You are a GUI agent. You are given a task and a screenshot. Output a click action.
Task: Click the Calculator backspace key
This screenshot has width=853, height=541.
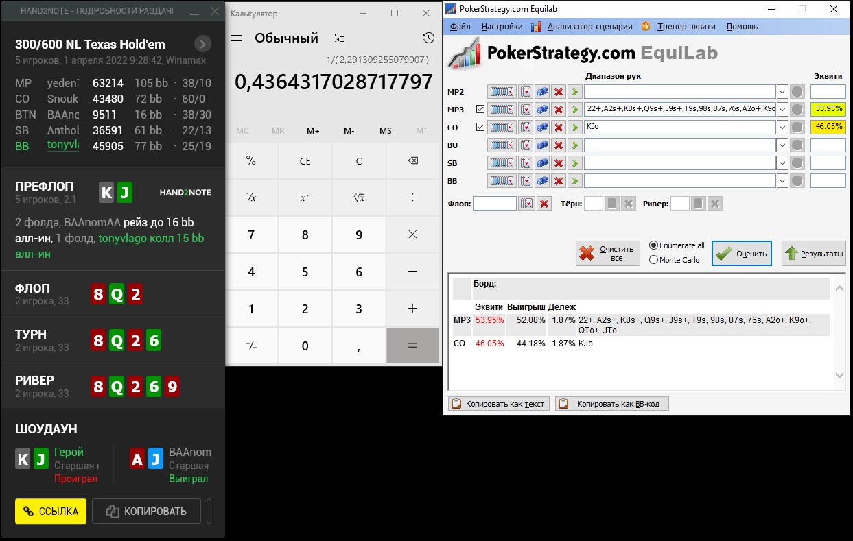pos(412,161)
